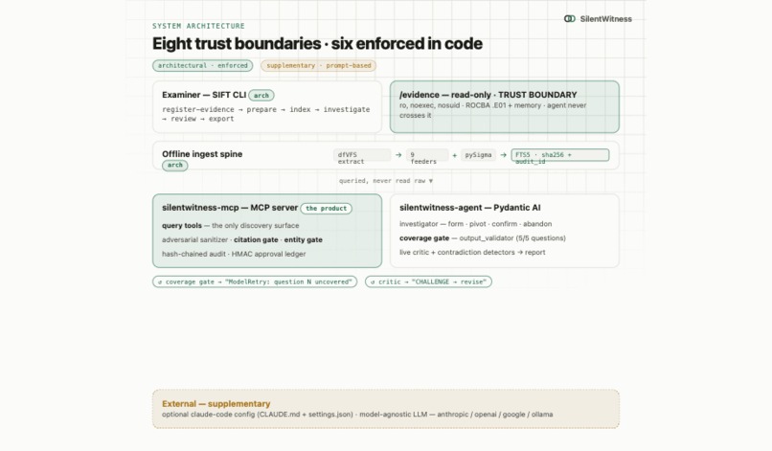Image resolution: width=772 pixels, height=451 pixels.
Task: Click the 'arch' badge next to Examiner — SIFT CLI
Action: pyautogui.click(x=261, y=96)
